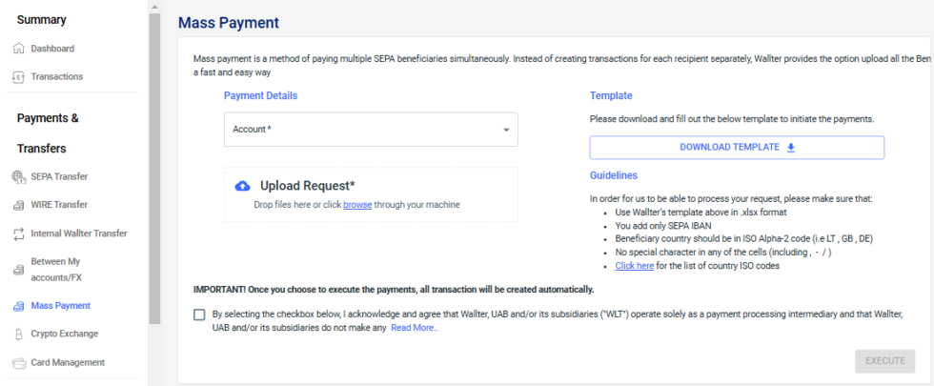Click the Card Management icon
934x386 pixels.
[17, 363]
